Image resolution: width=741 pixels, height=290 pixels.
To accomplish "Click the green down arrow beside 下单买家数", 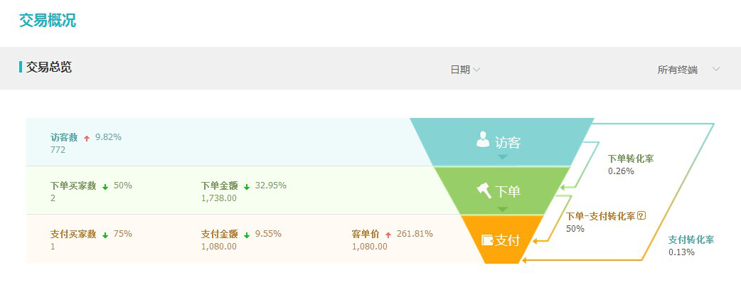I will click(105, 186).
